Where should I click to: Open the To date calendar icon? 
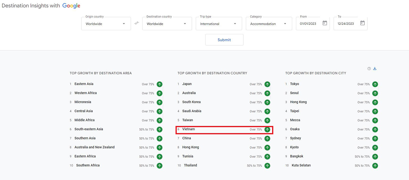362,23
